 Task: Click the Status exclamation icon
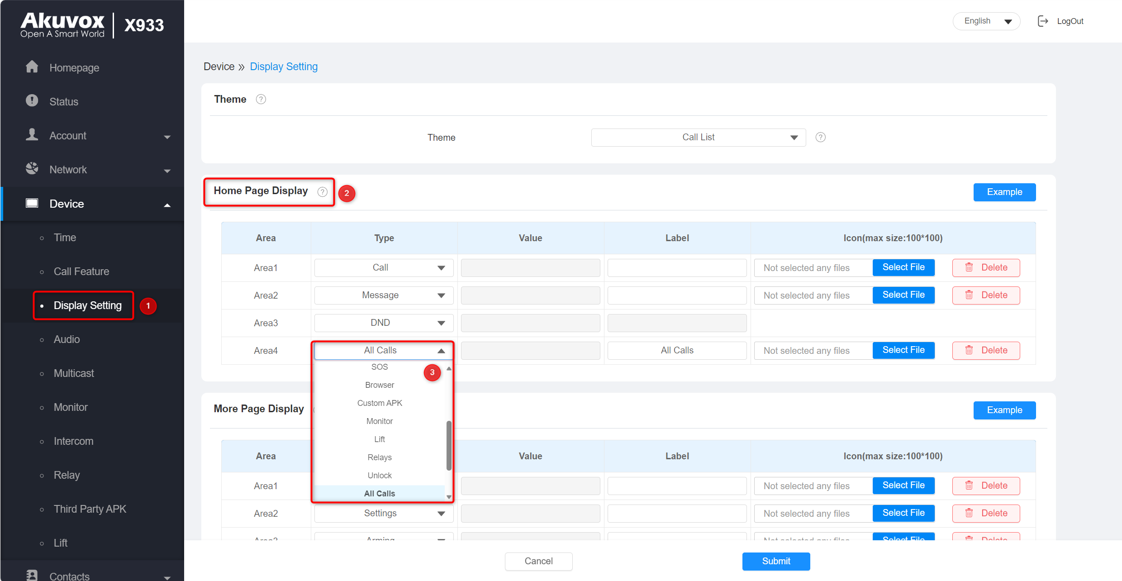32,100
